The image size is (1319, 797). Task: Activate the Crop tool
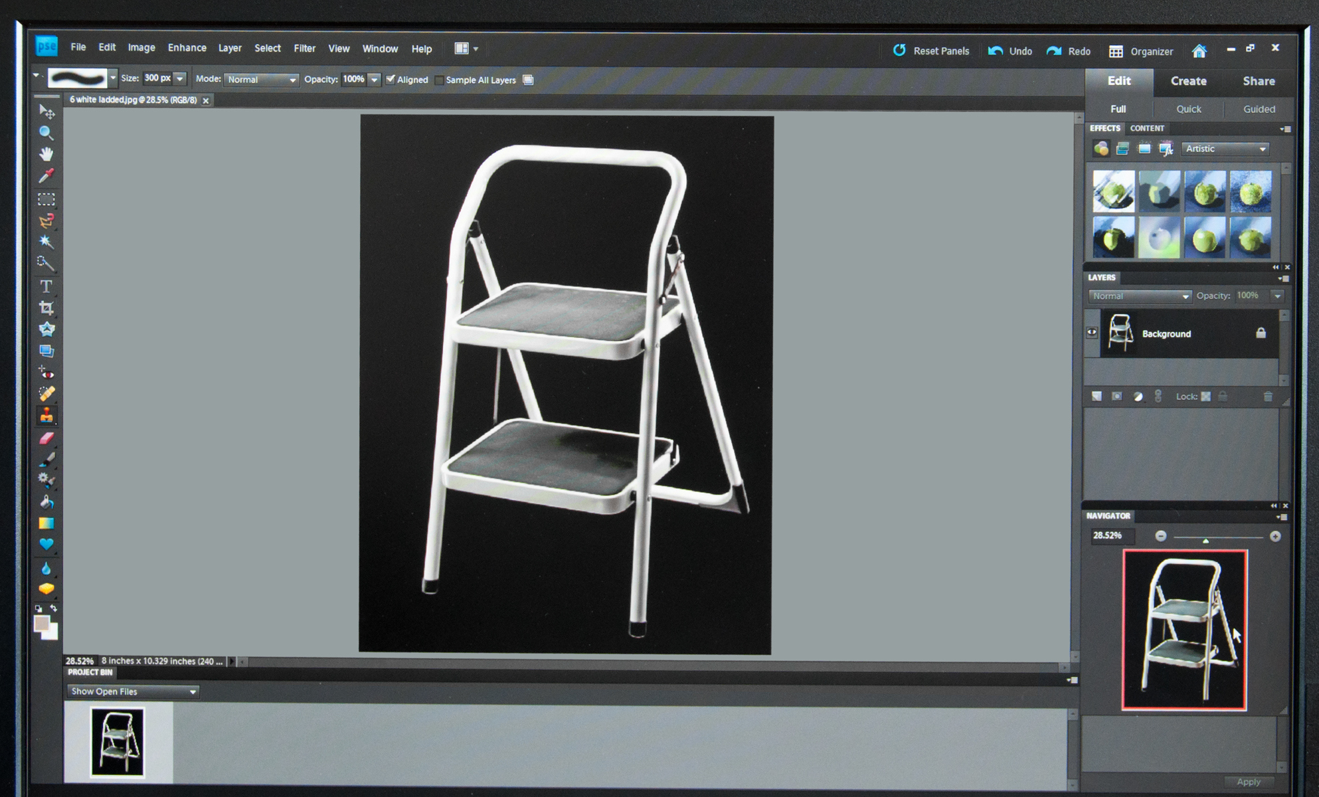(46, 308)
